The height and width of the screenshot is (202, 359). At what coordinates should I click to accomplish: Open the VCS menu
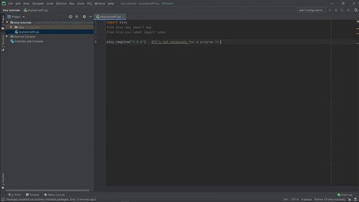click(x=89, y=3)
